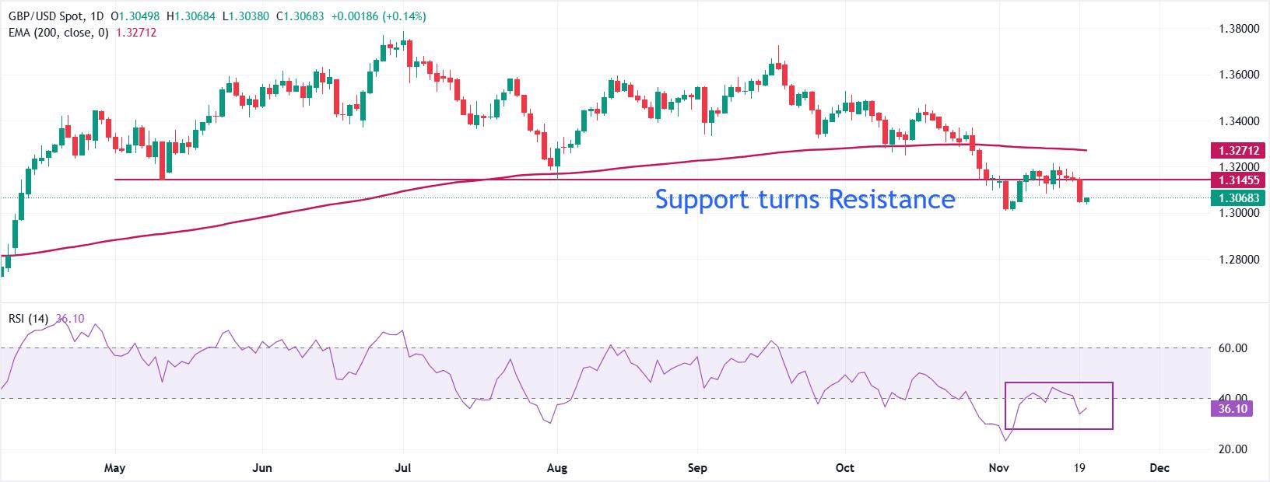Click the purple rectangle in RSI pane
This screenshot has width=1270, height=482.
tap(1059, 383)
